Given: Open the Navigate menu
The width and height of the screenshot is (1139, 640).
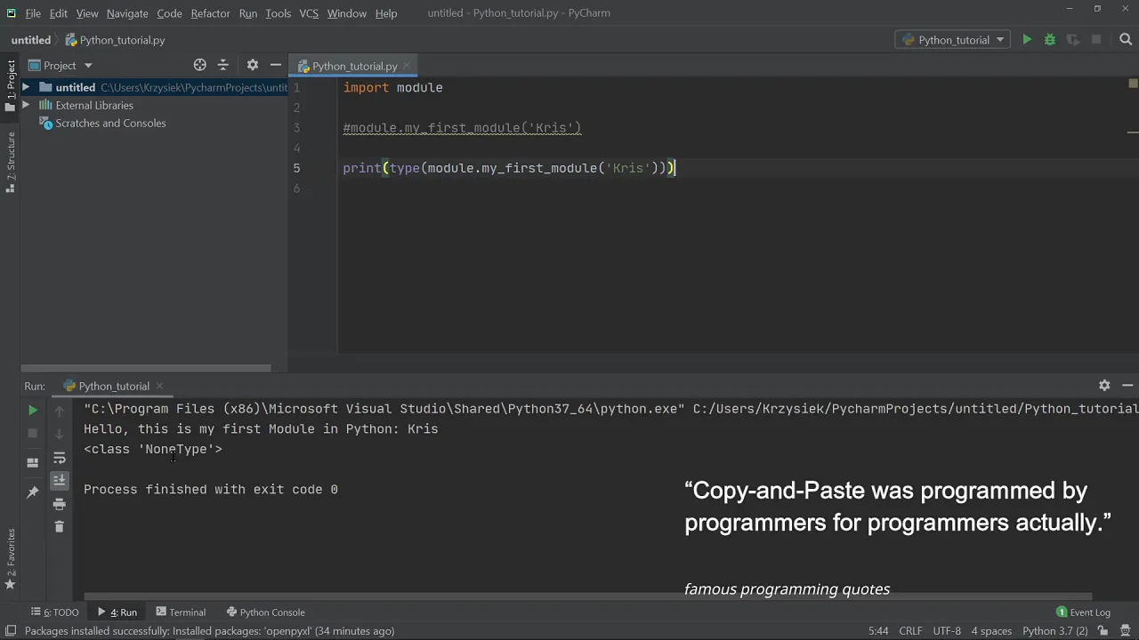Looking at the screenshot, I should pos(127,13).
